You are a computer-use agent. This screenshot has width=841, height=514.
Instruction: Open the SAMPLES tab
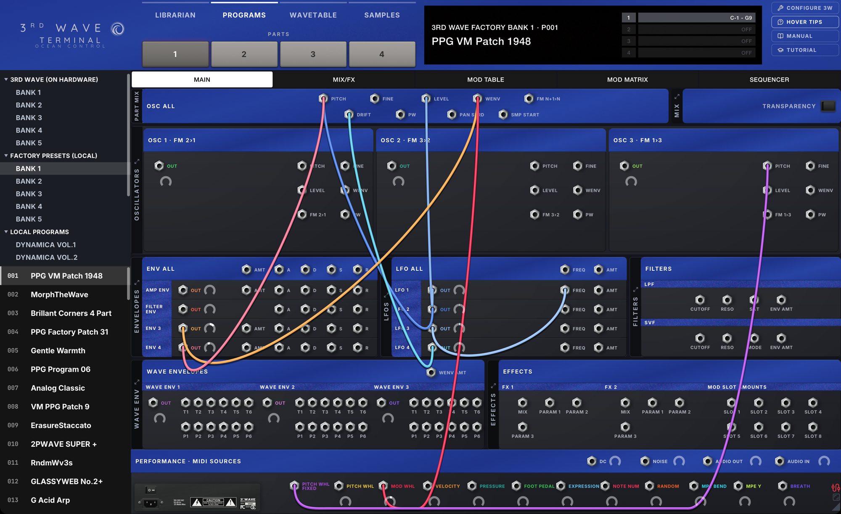click(x=382, y=15)
